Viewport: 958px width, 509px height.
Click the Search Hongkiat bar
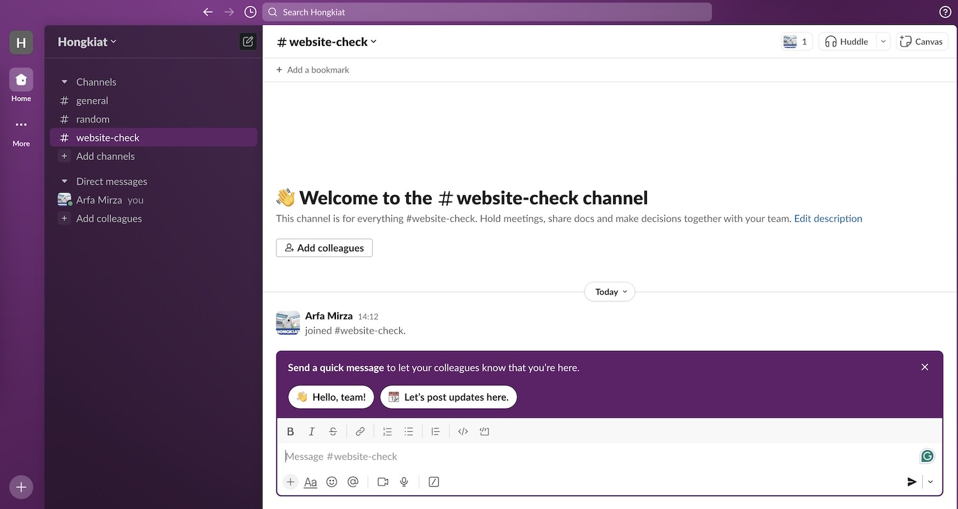[x=487, y=12]
